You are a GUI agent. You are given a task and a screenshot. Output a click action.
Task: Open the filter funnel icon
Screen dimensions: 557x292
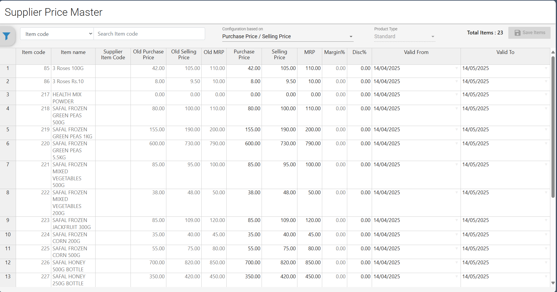tap(7, 36)
